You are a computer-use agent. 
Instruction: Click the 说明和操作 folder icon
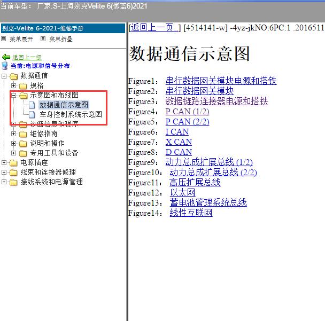[x=23, y=144]
